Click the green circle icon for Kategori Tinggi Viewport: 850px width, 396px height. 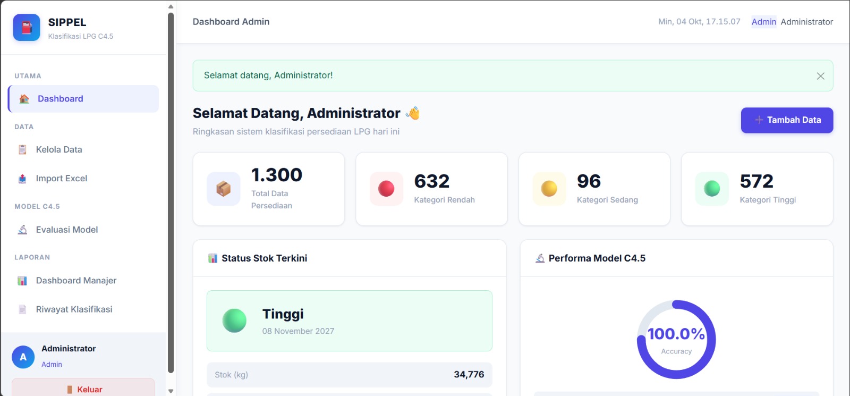coord(712,189)
